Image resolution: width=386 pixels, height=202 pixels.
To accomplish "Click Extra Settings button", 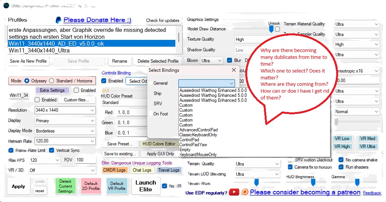I will [52, 90].
